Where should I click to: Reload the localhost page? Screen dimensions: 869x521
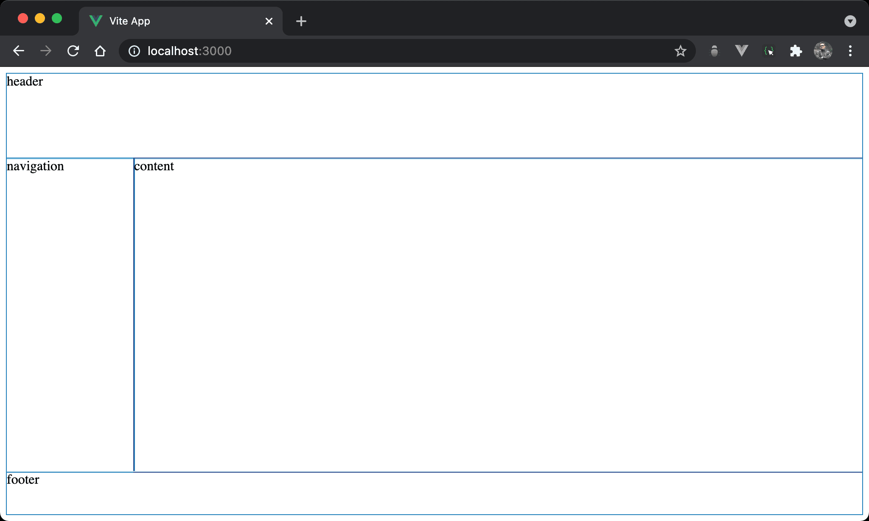click(x=73, y=51)
